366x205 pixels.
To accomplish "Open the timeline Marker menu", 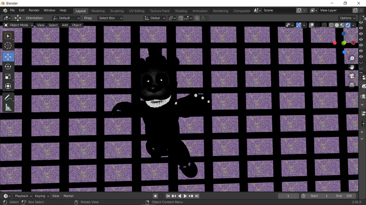I will (69, 196).
